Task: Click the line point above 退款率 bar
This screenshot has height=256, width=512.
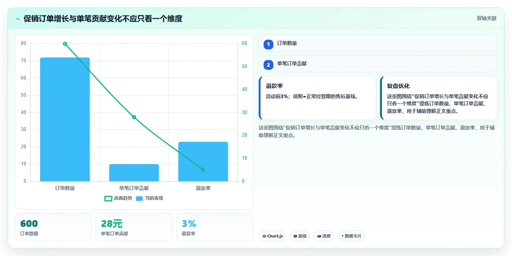Action: (x=203, y=170)
